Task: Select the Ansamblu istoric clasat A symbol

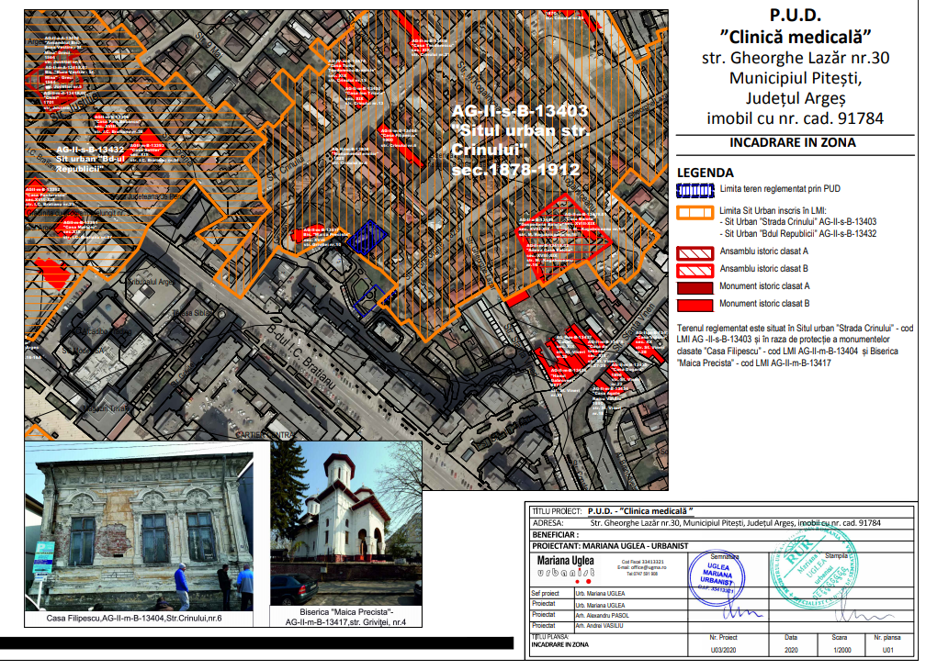Action: pos(694,251)
